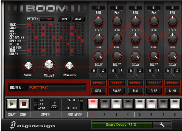
Task: Mute the Clap channel
Action: tap(150, 71)
